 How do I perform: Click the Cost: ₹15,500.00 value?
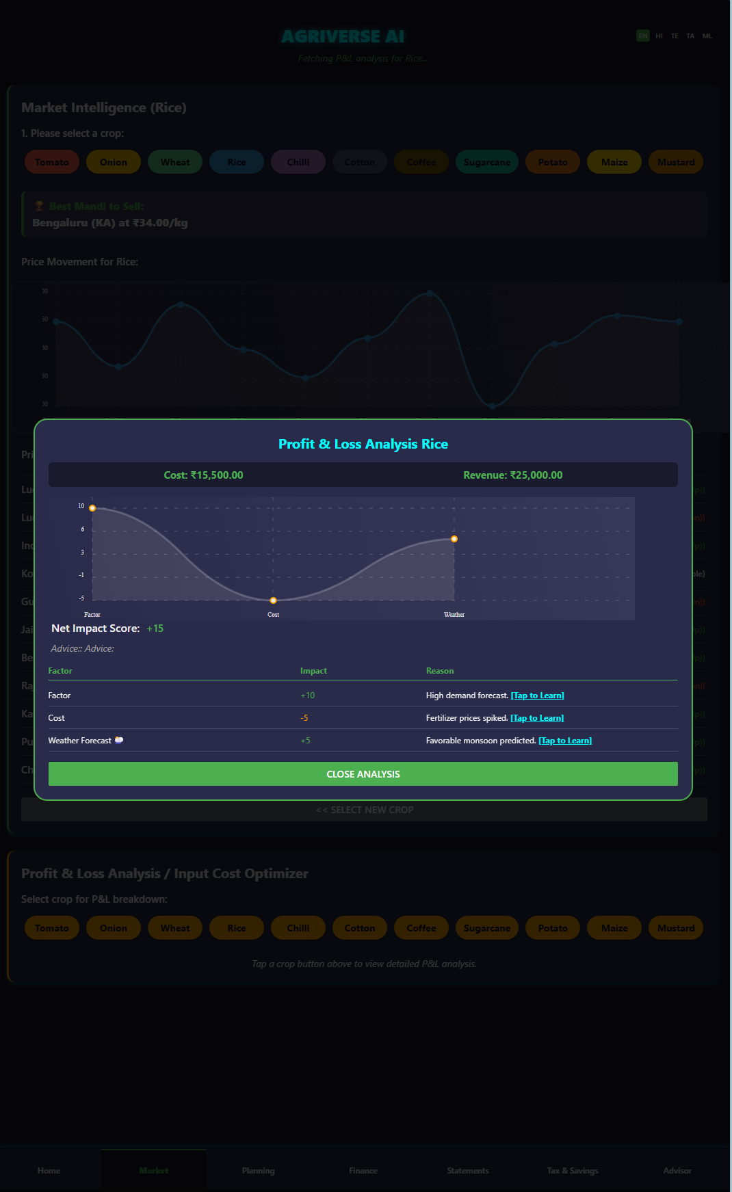tap(203, 475)
